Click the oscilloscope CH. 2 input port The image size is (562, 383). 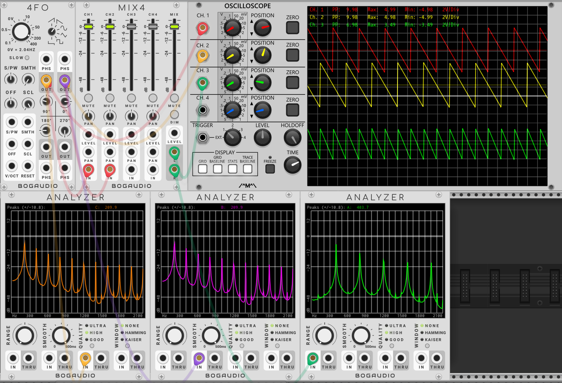pyautogui.click(x=203, y=56)
